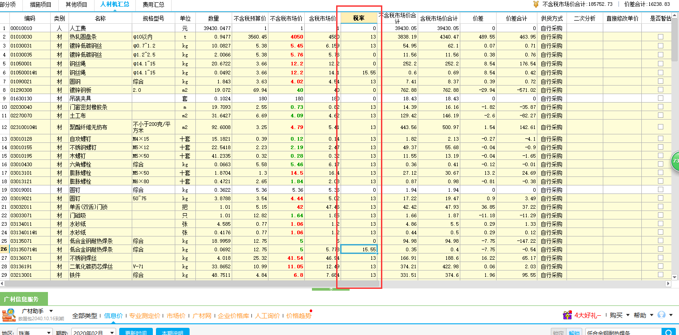
Task: Tick 是否暂估 checkbox for 土工布
Action: (x=661, y=116)
